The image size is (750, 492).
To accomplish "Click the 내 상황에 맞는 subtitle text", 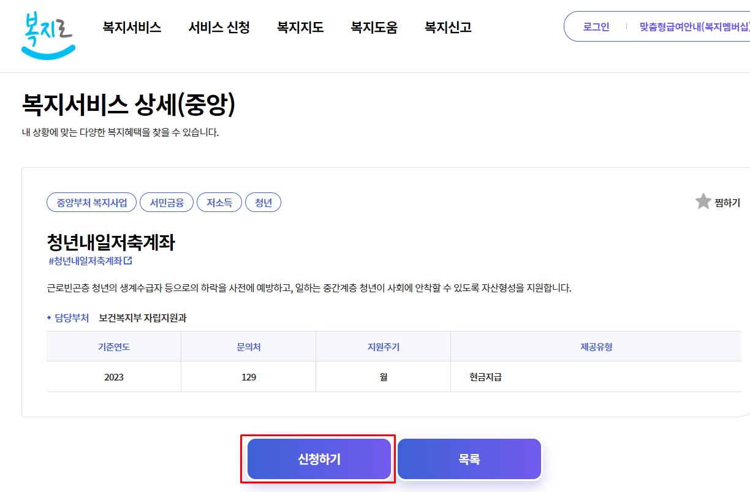I will [120, 132].
